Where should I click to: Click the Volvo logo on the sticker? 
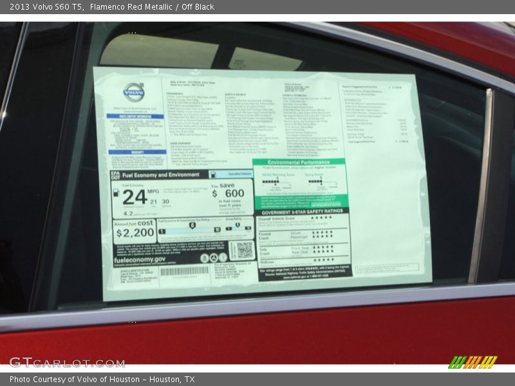click(134, 92)
